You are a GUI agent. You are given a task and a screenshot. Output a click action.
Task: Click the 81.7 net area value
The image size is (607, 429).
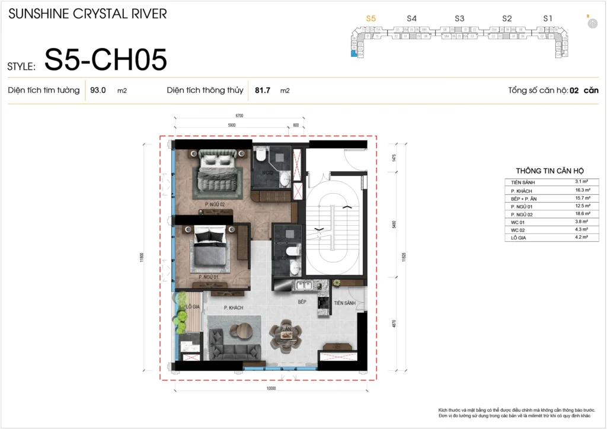pos(263,91)
